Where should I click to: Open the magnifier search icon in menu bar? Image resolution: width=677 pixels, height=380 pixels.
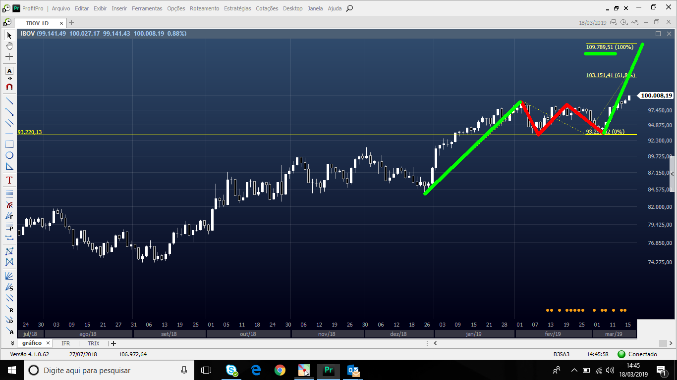[349, 8]
